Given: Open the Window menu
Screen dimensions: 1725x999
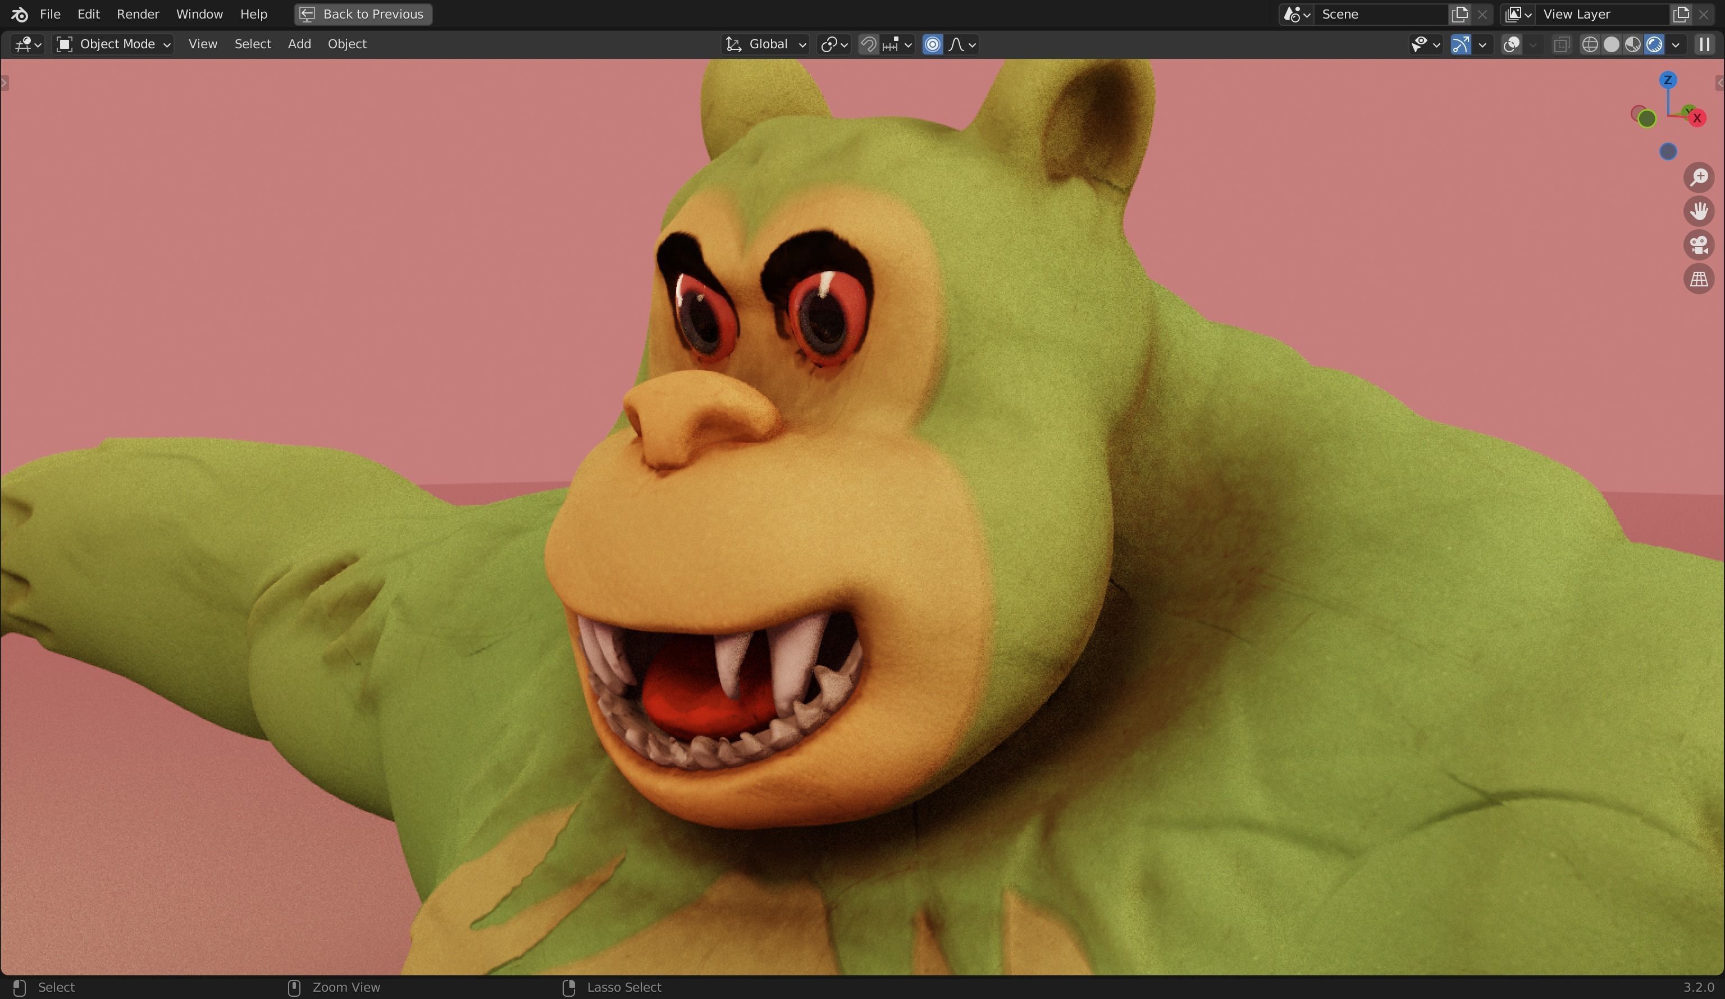Looking at the screenshot, I should [199, 15].
